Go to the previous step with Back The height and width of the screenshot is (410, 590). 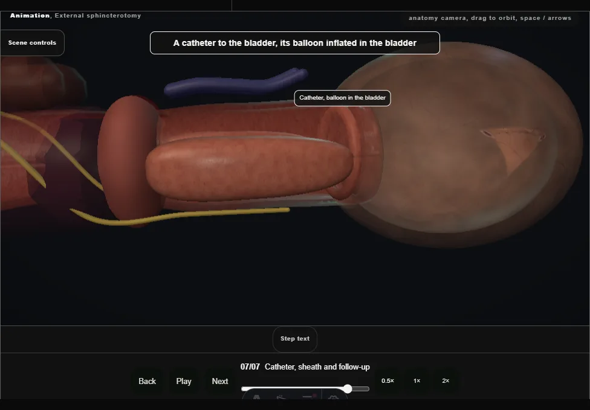point(147,381)
